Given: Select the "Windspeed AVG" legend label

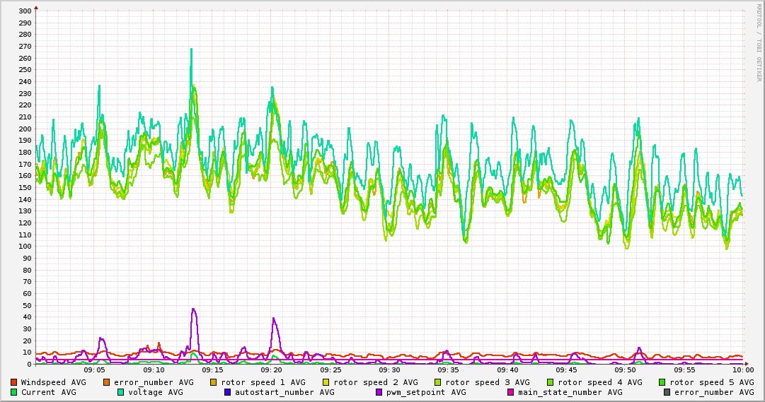Looking at the screenshot, I should click(53, 382).
